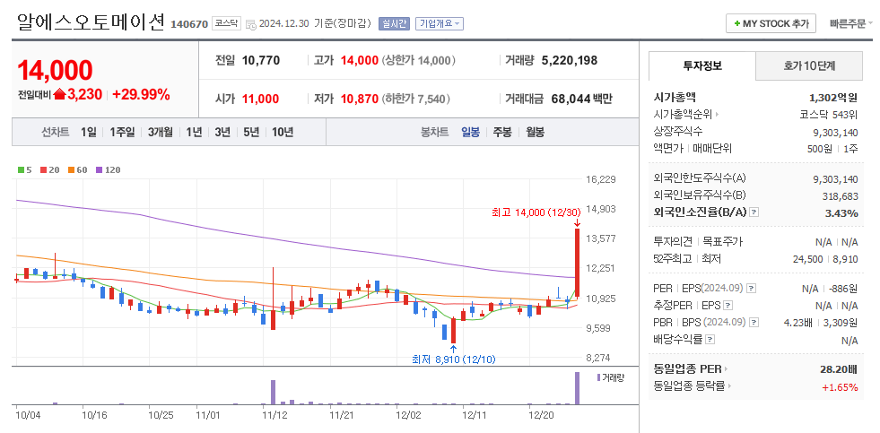Click the 투자의견 link

point(673,242)
